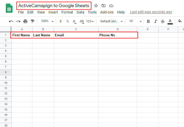184x127 pixels.
Task: Select the 'Phone No' cell
Action: [118, 35]
